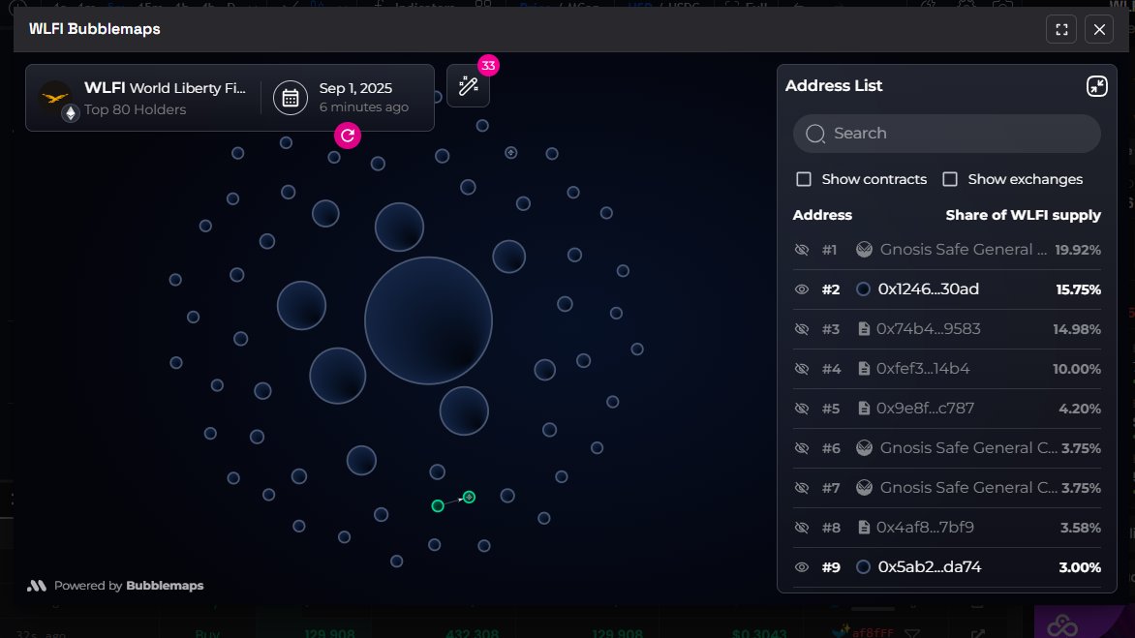Toggle visibility of address #1 Gnosis Safe

(x=801, y=250)
